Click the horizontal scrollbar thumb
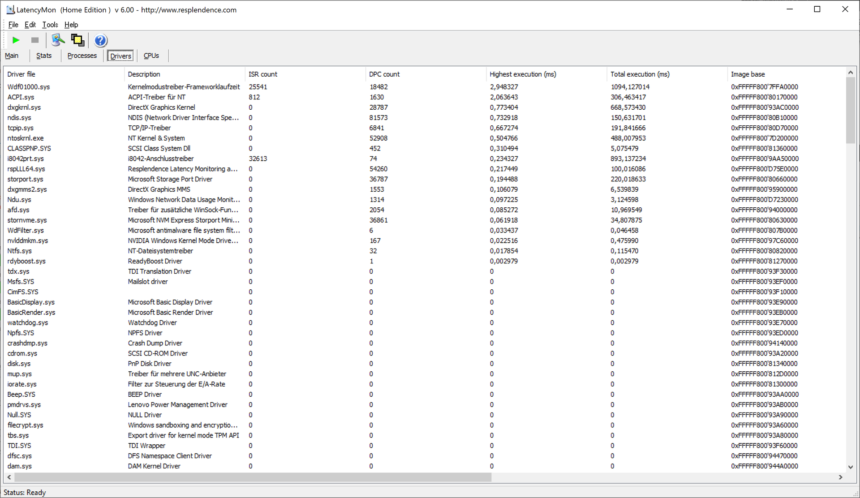 (x=253, y=477)
